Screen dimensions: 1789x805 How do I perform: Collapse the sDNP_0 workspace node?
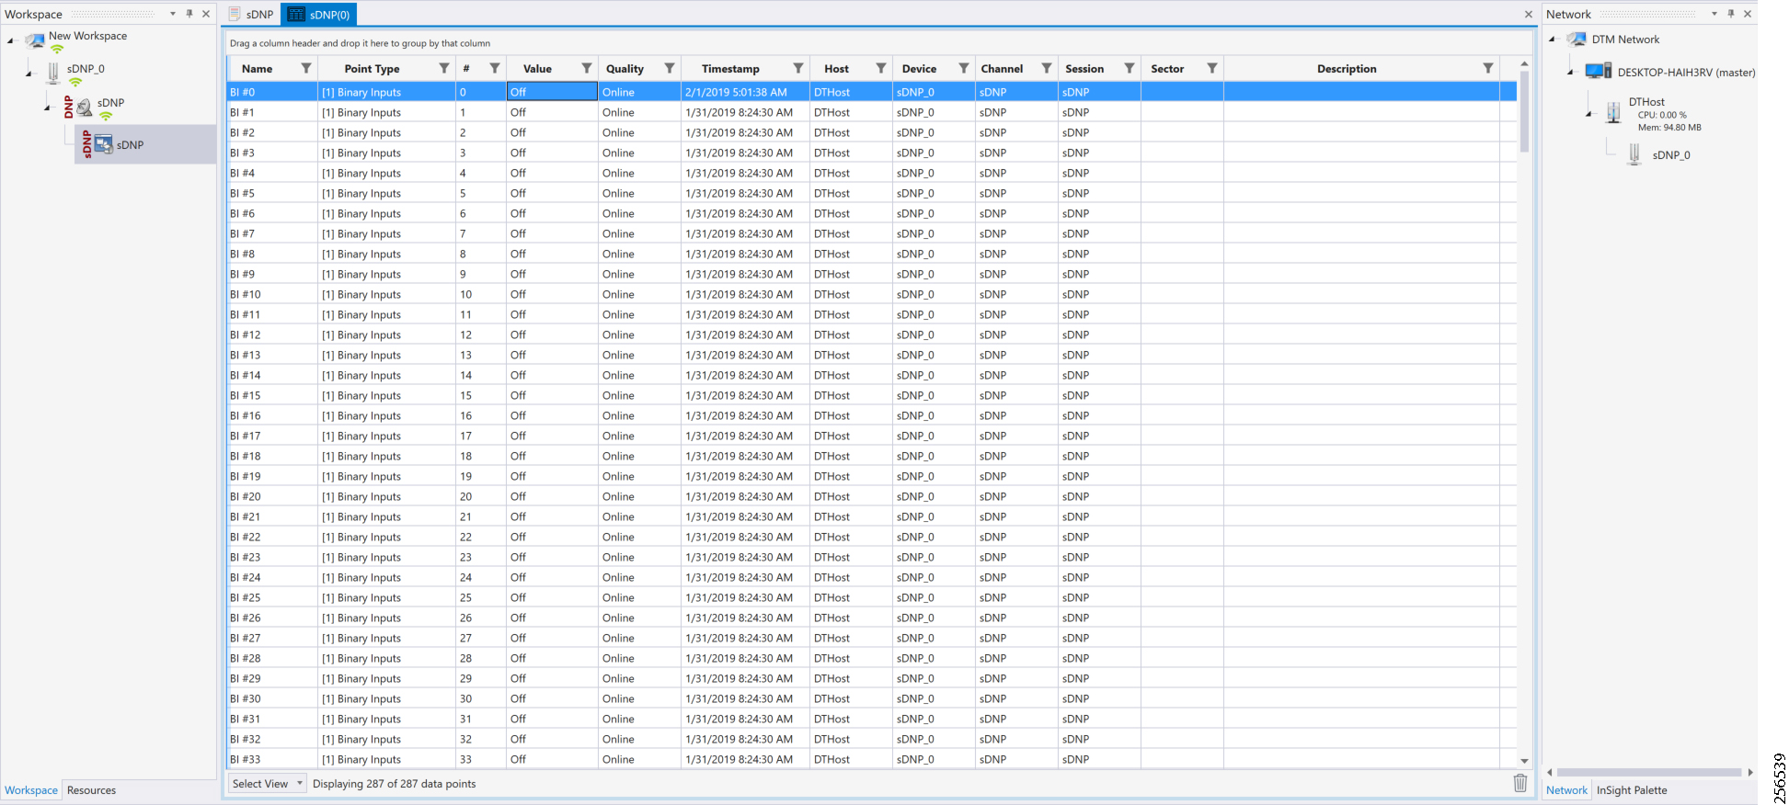tap(29, 74)
